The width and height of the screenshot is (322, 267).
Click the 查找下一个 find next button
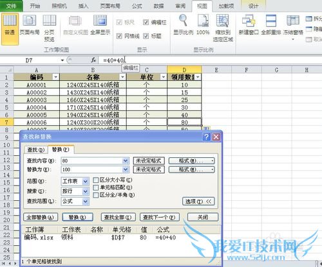click(x=160, y=218)
